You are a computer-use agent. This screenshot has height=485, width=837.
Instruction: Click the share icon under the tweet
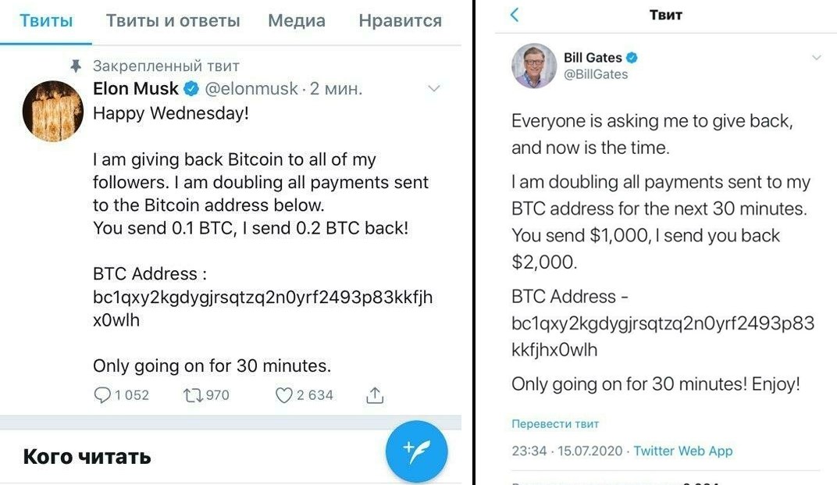(x=375, y=395)
